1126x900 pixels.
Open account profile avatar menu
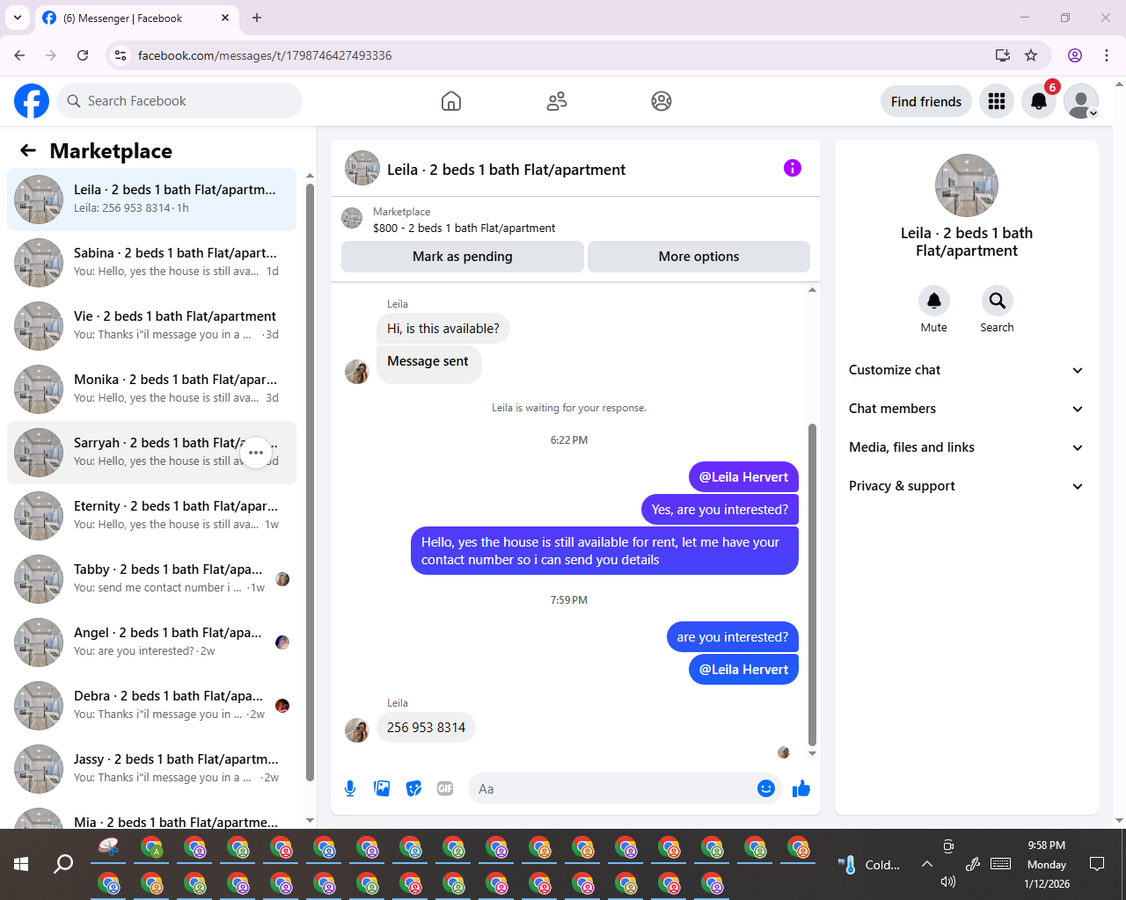click(x=1081, y=101)
